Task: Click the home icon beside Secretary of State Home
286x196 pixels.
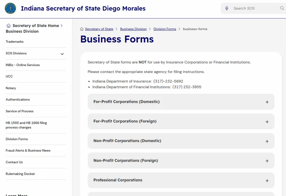Action: (x=9, y=26)
